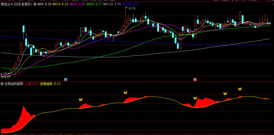Click the 4.47 lowest price annotation
This screenshot has height=135, width=274.
[x=7, y=77]
